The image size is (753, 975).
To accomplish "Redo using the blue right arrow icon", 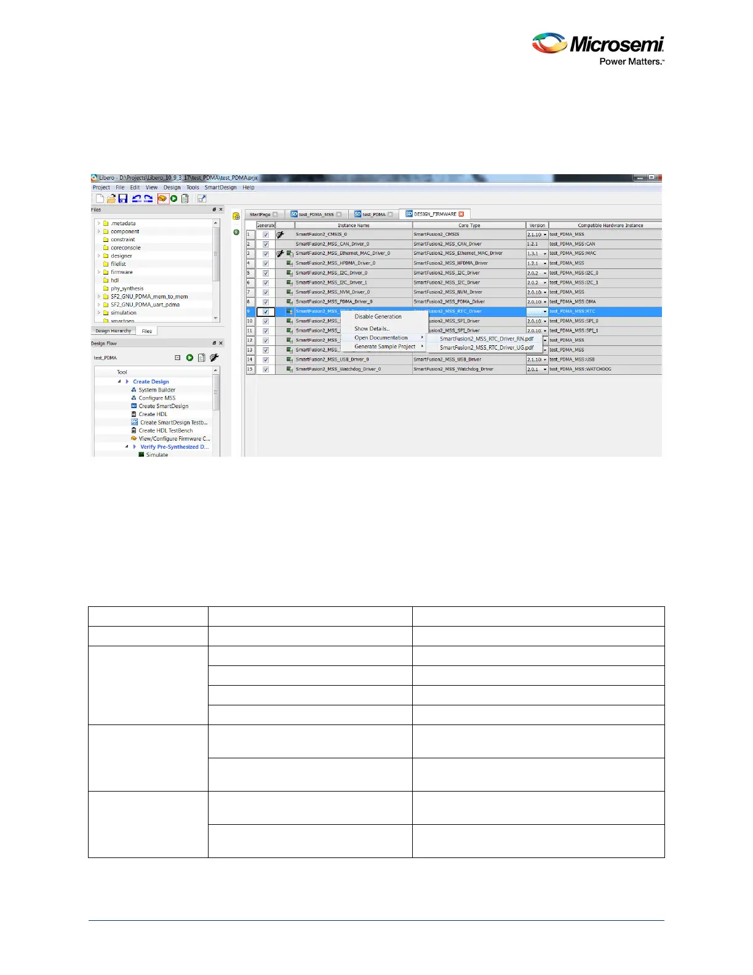I will point(148,199).
